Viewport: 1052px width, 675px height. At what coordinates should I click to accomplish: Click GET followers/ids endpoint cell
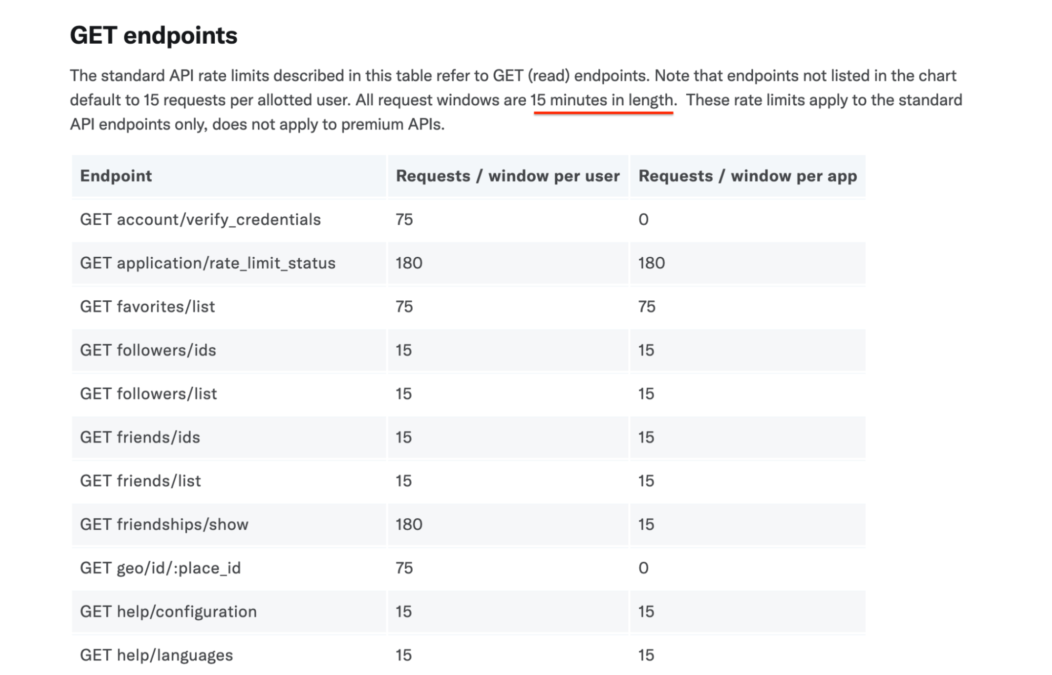148,350
